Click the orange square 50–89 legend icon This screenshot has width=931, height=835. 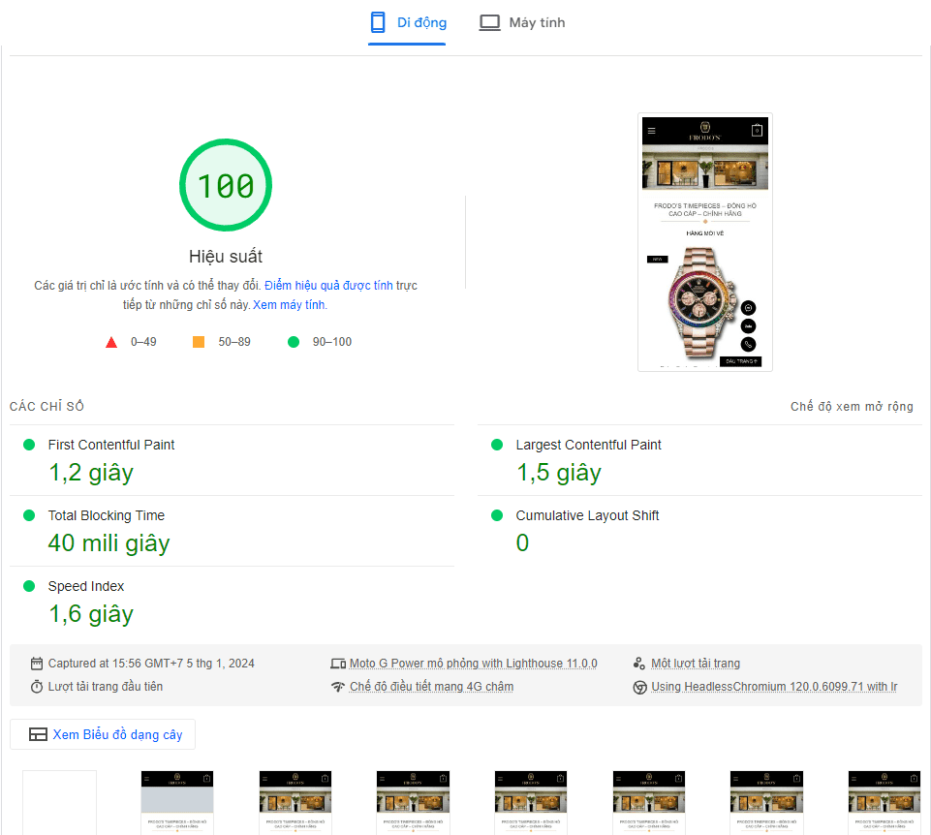point(199,342)
